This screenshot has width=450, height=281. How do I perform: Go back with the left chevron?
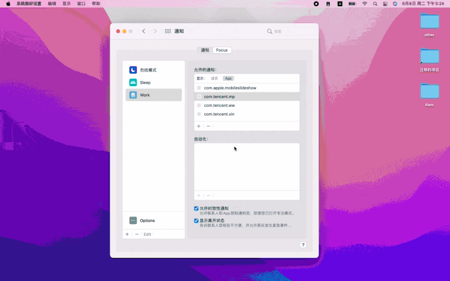point(144,31)
